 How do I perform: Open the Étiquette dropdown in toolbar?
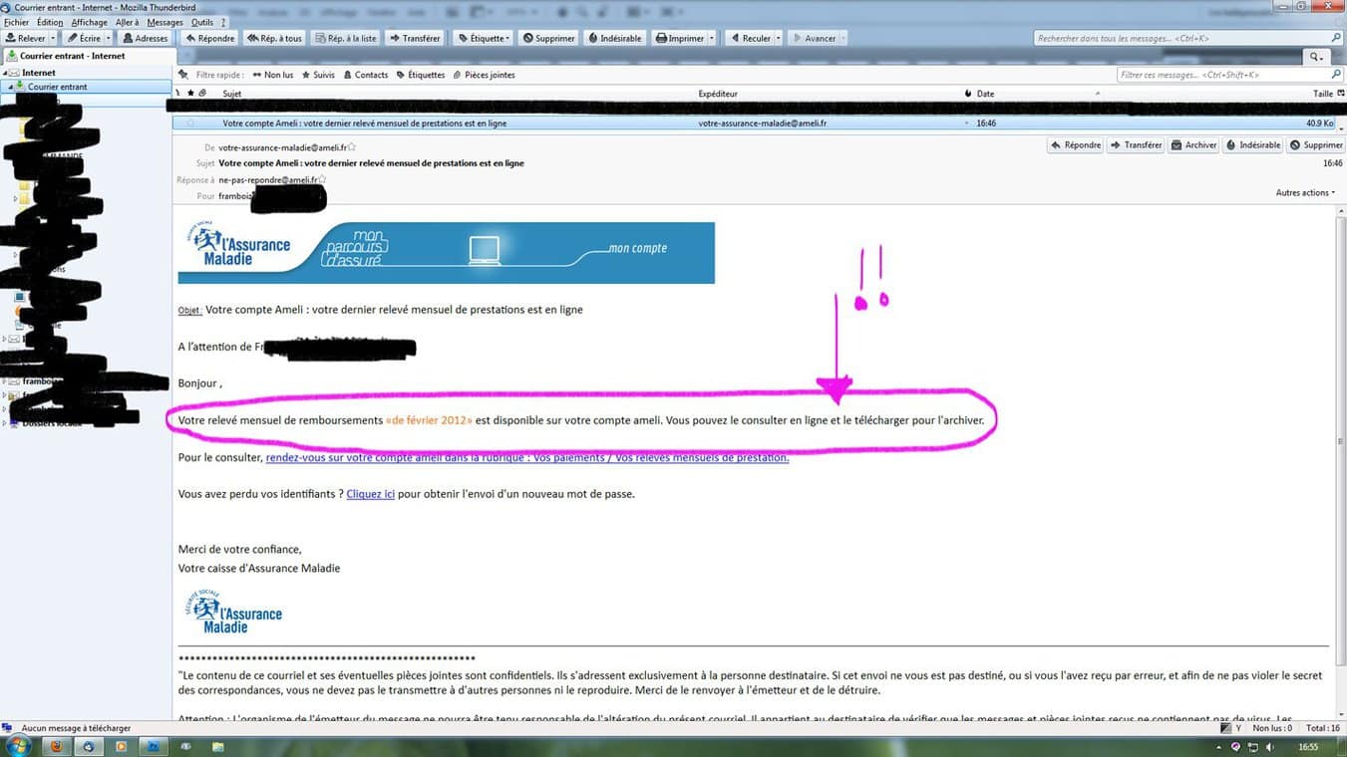483,38
